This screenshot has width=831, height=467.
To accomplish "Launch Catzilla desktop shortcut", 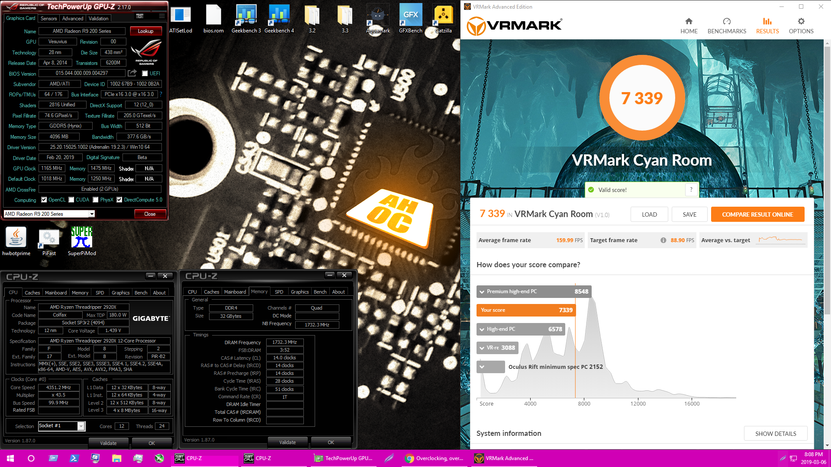I will [x=444, y=19].
